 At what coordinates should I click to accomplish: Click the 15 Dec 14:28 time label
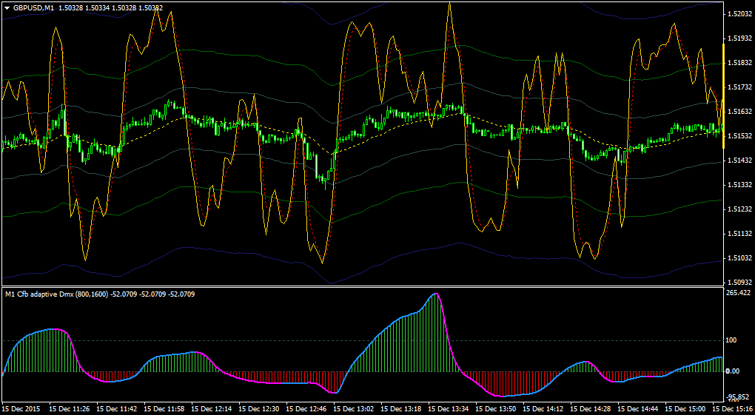pyautogui.click(x=591, y=408)
